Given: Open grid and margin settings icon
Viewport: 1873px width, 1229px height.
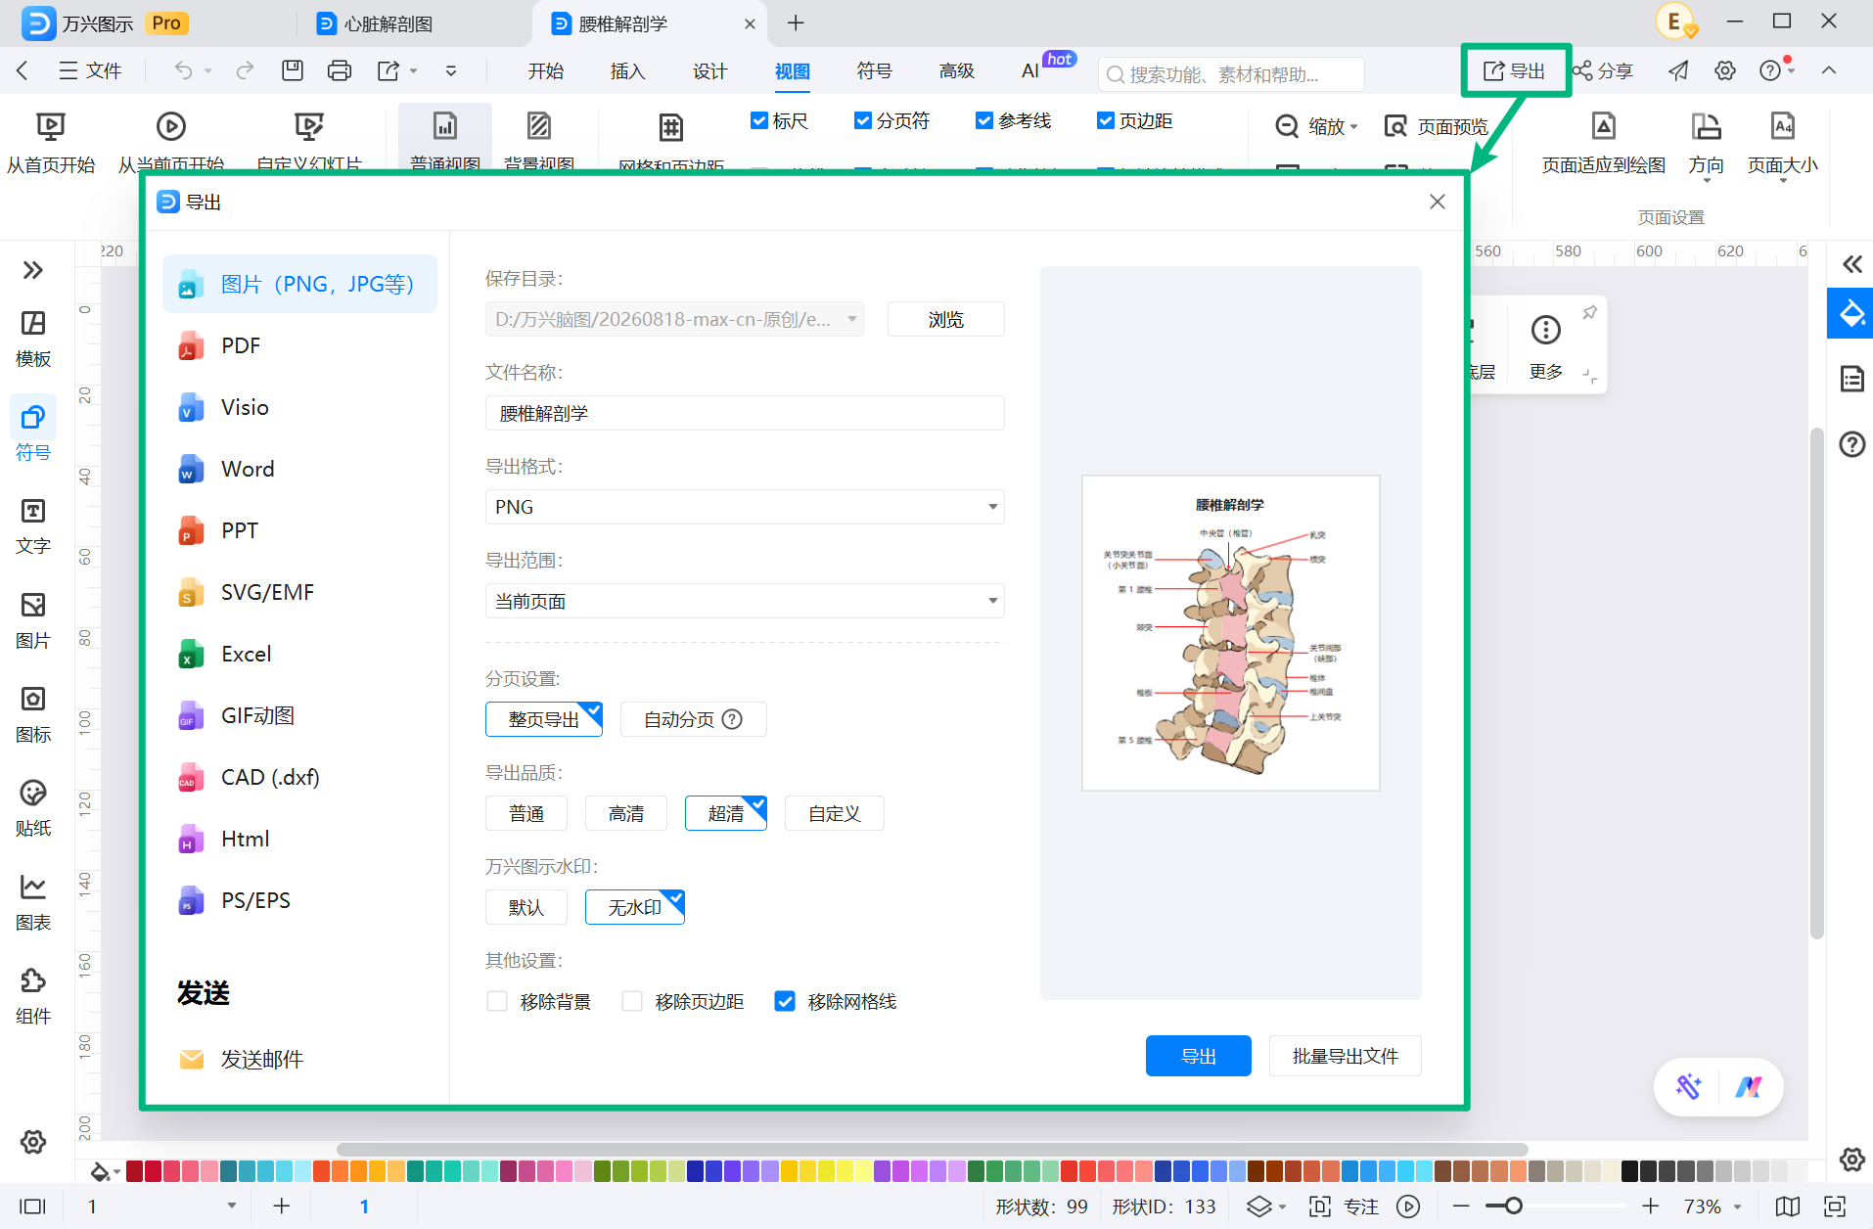Looking at the screenshot, I should point(670,127).
